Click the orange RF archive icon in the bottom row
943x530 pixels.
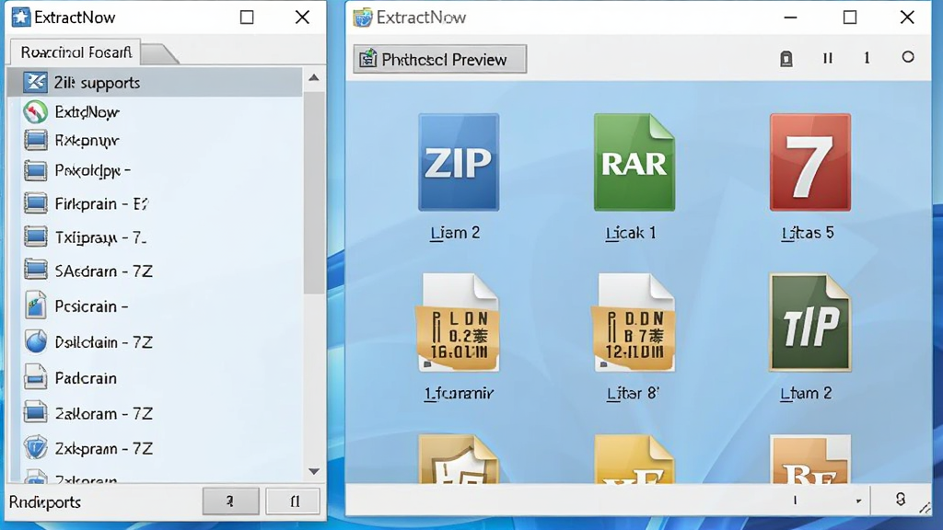(810, 458)
